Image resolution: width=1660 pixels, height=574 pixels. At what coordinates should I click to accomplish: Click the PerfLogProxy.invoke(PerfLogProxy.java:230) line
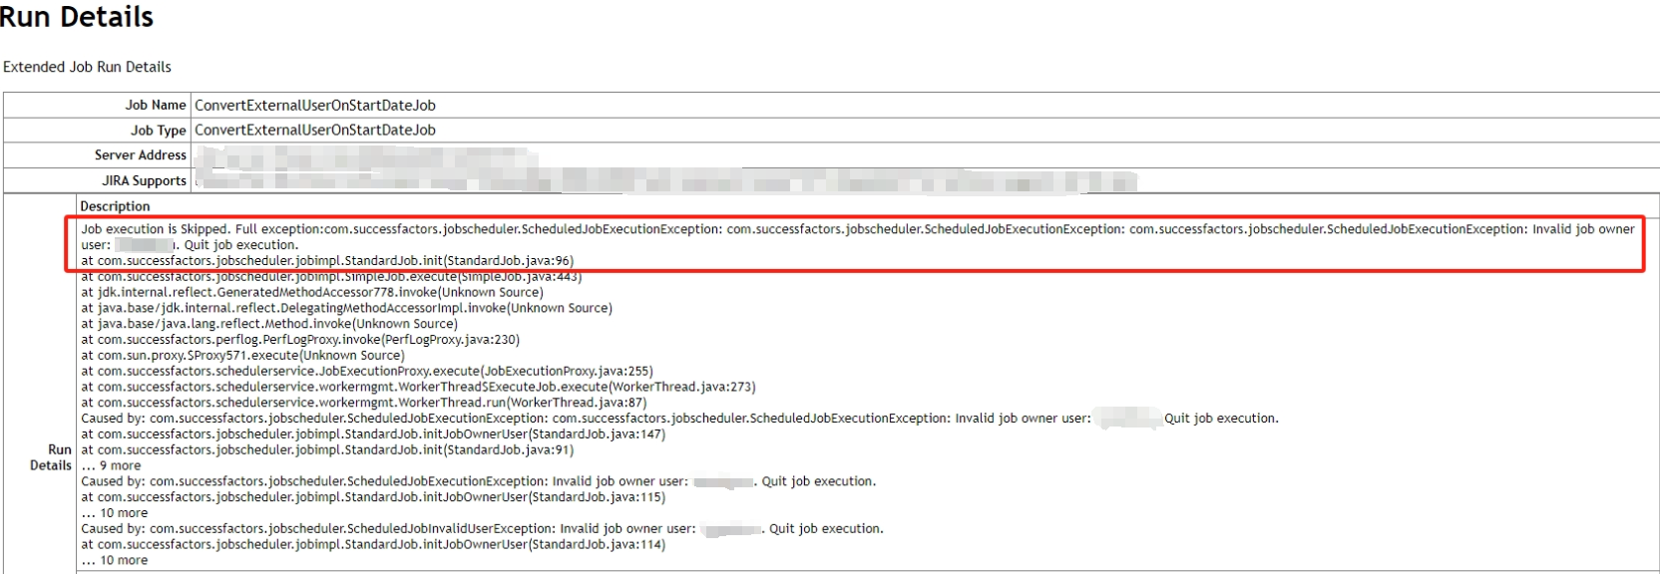[300, 340]
